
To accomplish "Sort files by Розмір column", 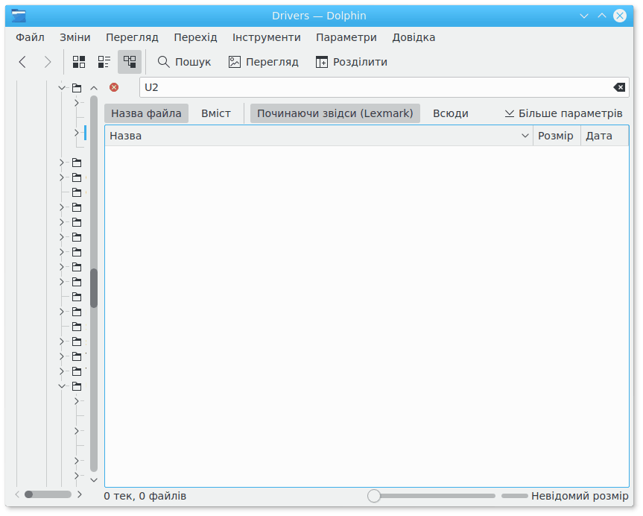I will pos(556,136).
